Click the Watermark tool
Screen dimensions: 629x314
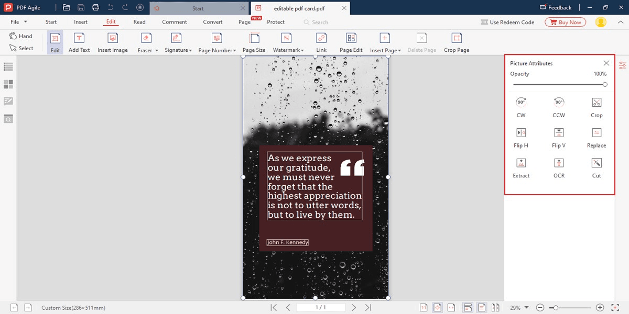(x=286, y=42)
